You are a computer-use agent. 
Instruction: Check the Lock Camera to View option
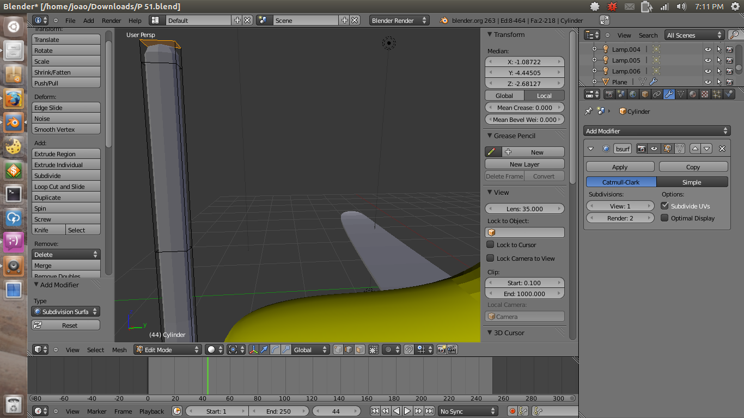(x=490, y=258)
